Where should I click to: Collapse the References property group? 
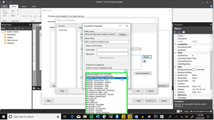[175, 95]
